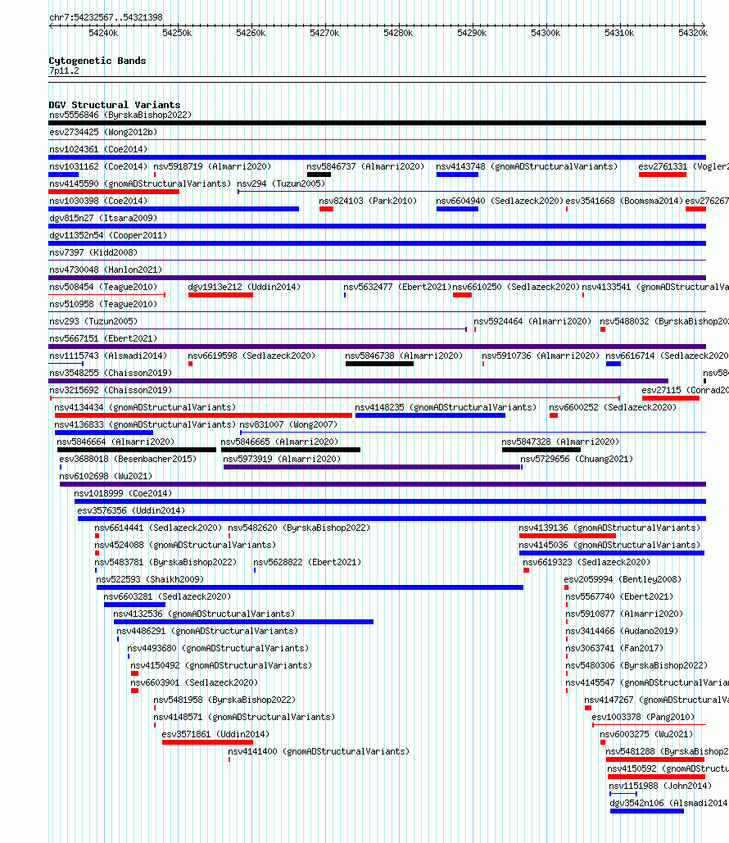The image size is (729, 843).
Task: Open nsv6600252 (Sedlazeck2020) variant label
Action: click(613, 407)
